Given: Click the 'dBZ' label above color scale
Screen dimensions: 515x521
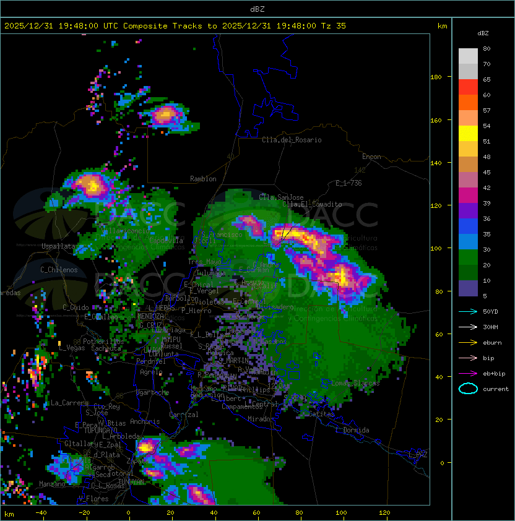Looking at the screenshot, I should click(483, 33).
